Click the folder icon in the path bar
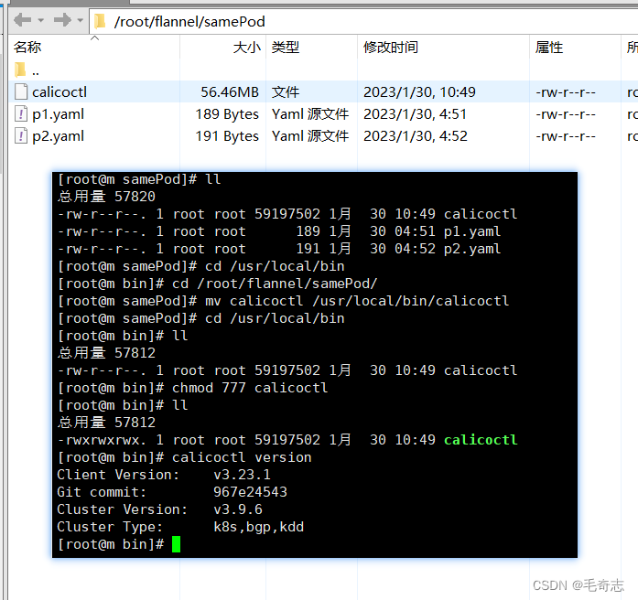This screenshot has height=600, width=638. pos(100,22)
